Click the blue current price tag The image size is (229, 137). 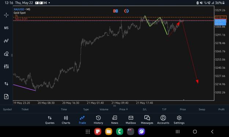[x=221, y=22]
